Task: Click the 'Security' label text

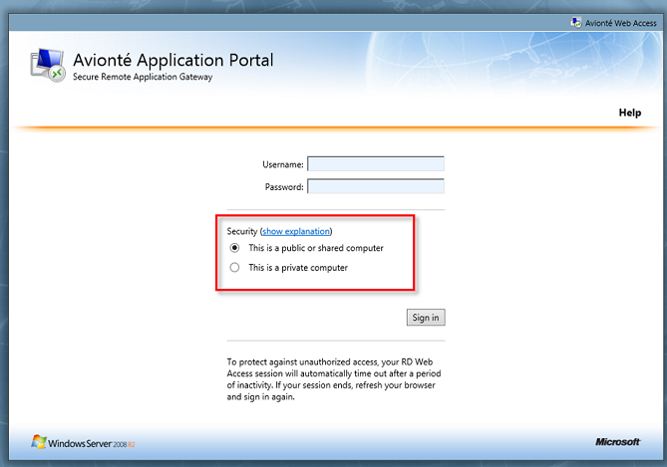Action: coord(242,231)
